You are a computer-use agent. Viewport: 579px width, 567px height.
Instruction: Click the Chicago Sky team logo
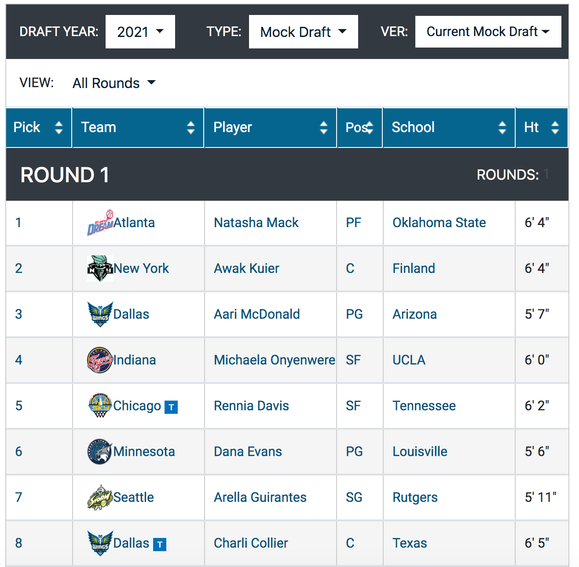(100, 406)
